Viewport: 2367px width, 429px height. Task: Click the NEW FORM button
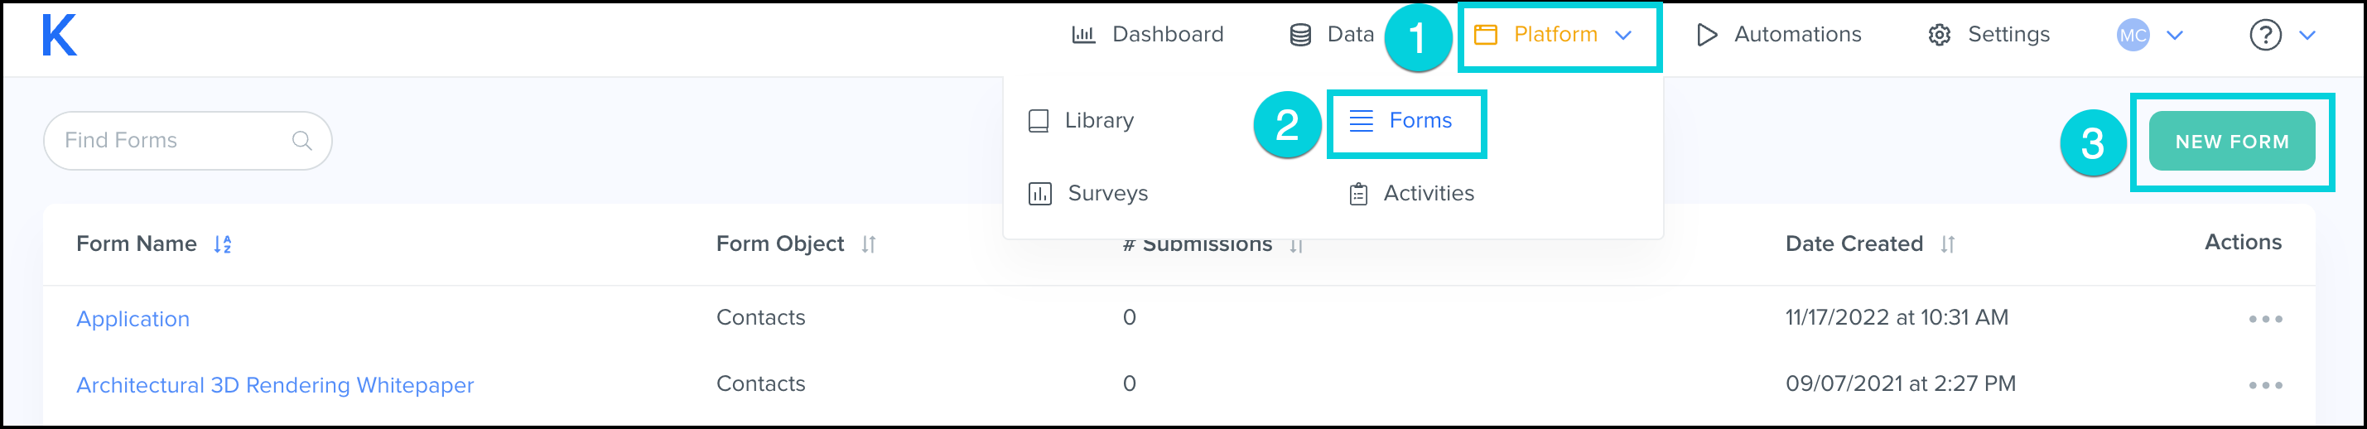(2231, 142)
